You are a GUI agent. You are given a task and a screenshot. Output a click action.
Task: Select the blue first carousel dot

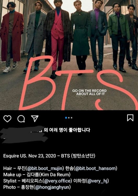click(66, 118)
